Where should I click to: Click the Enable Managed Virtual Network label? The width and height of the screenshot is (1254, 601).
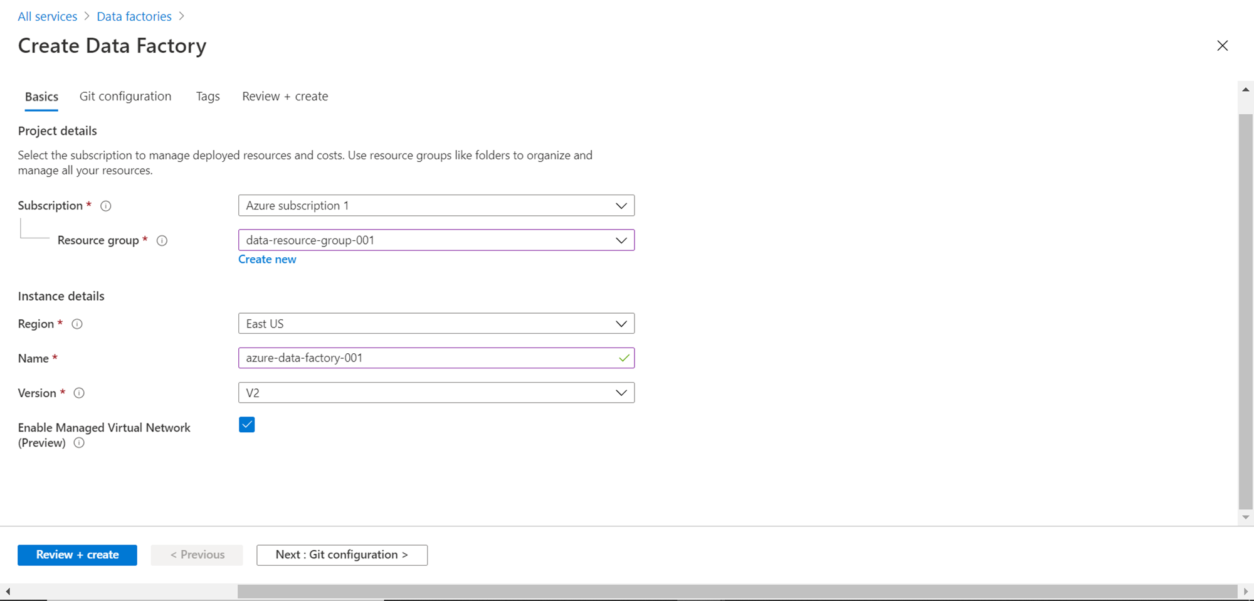click(x=104, y=435)
